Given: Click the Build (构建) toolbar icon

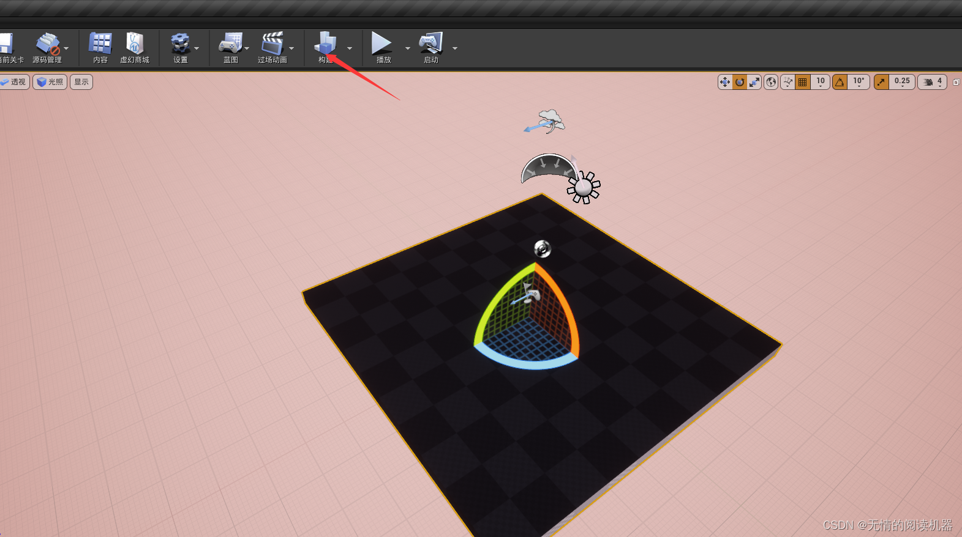Looking at the screenshot, I should (x=326, y=43).
